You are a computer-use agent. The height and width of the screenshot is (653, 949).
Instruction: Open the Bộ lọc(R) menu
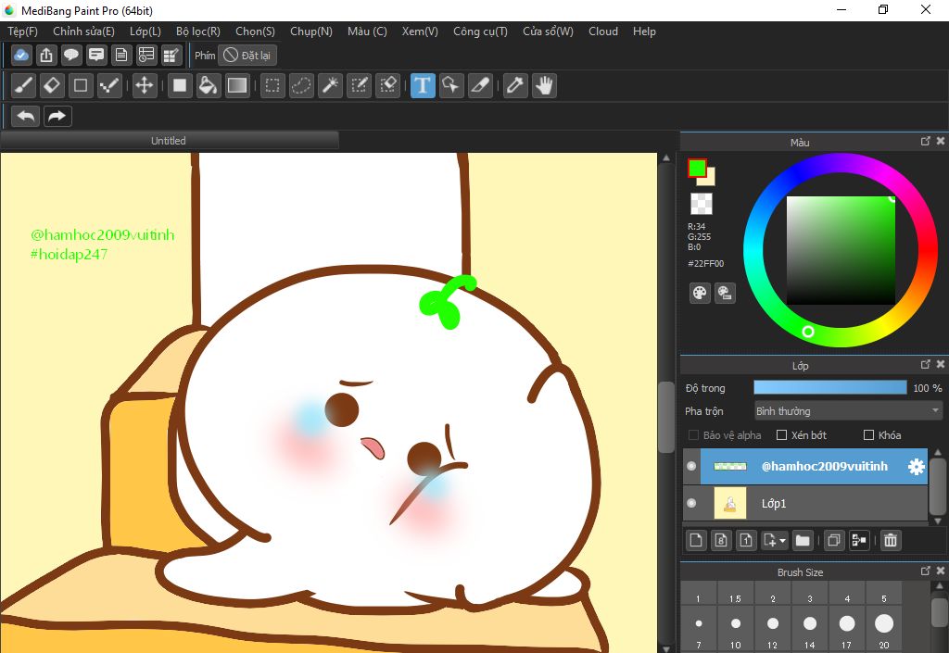click(198, 31)
